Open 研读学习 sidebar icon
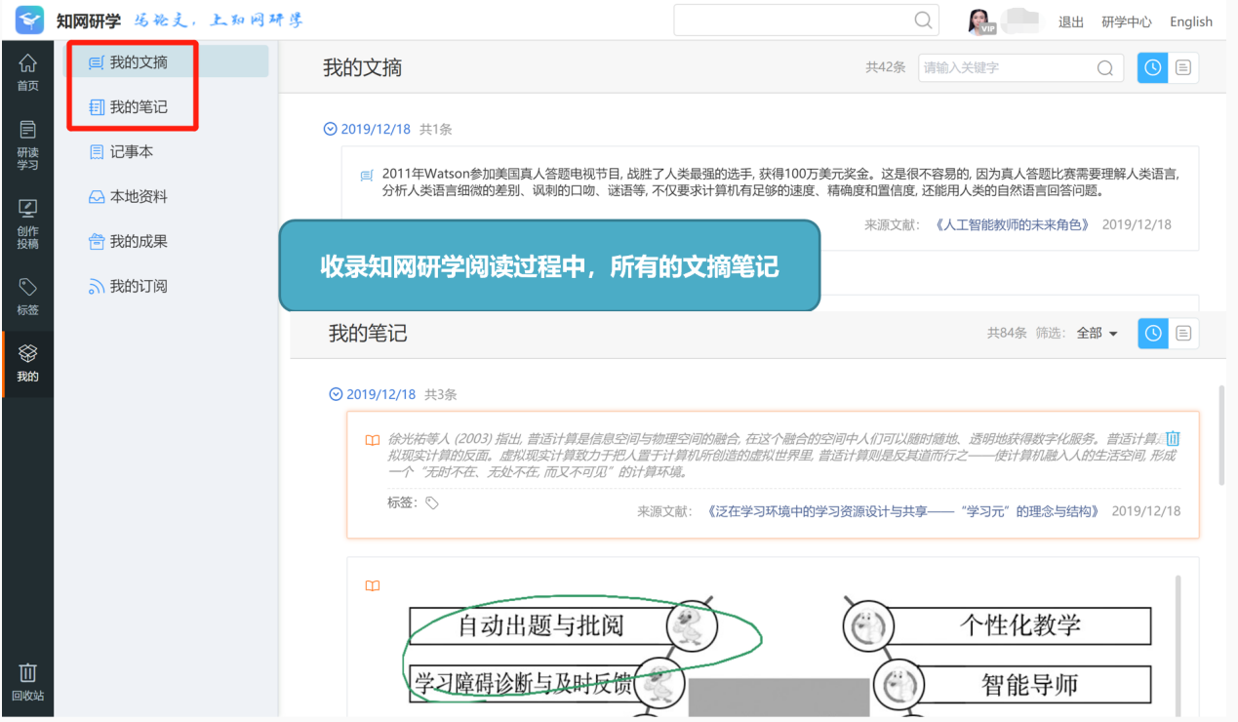This screenshot has width=1238, height=722. (x=27, y=144)
